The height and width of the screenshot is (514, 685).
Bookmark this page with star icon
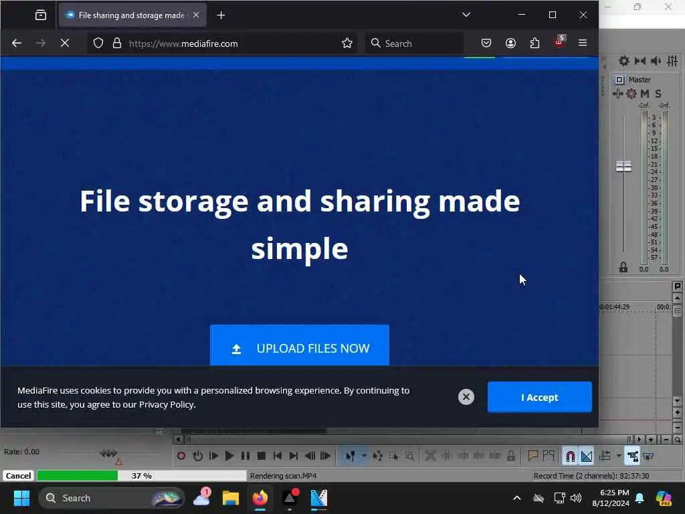[x=347, y=44]
